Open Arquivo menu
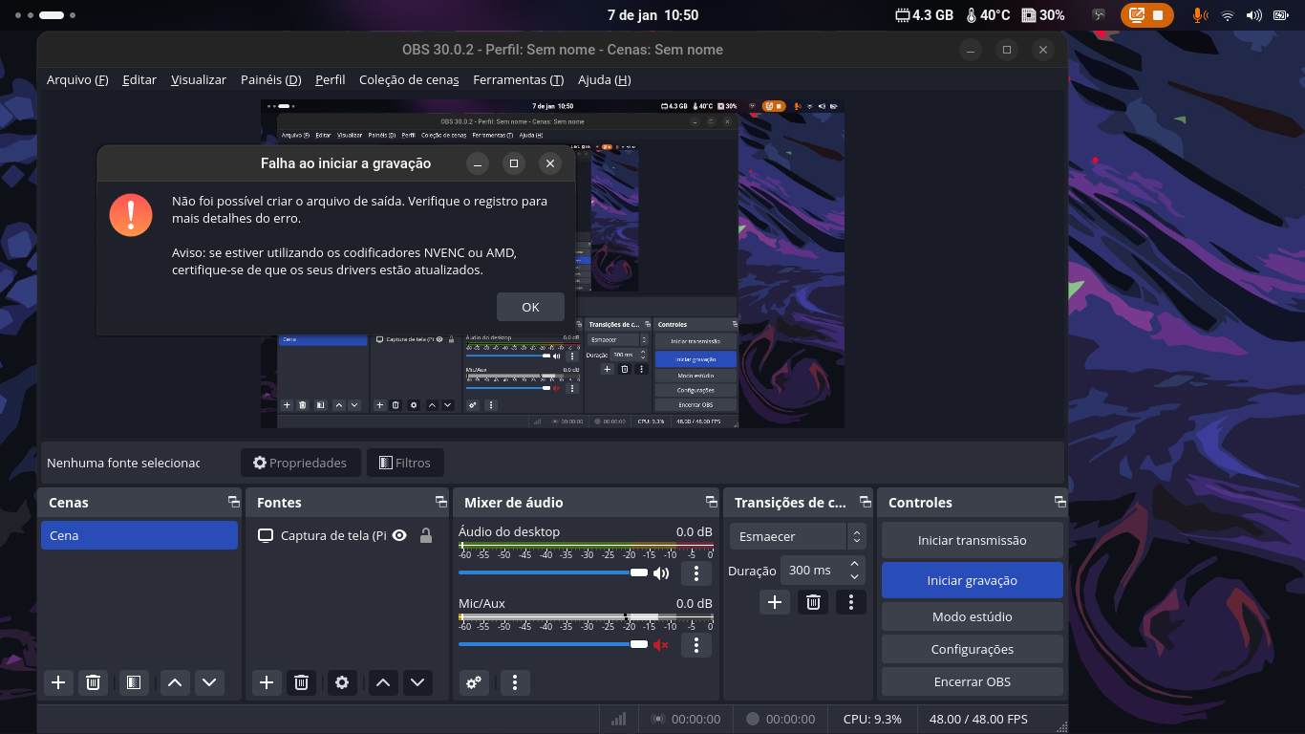Viewport: 1305px width, 734px height. click(x=77, y=79)
